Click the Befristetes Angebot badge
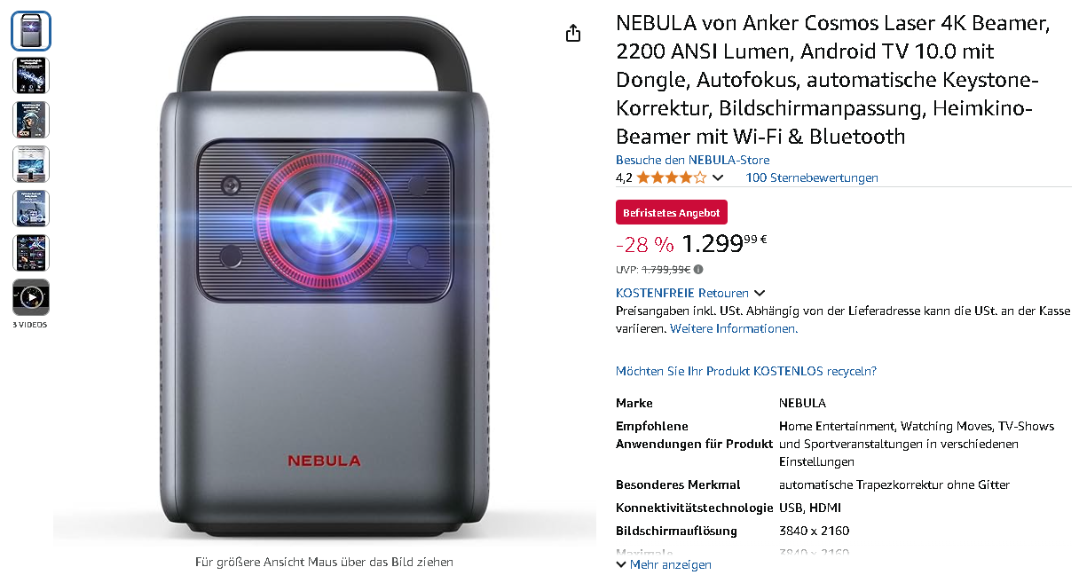 (x=672, y=213)
